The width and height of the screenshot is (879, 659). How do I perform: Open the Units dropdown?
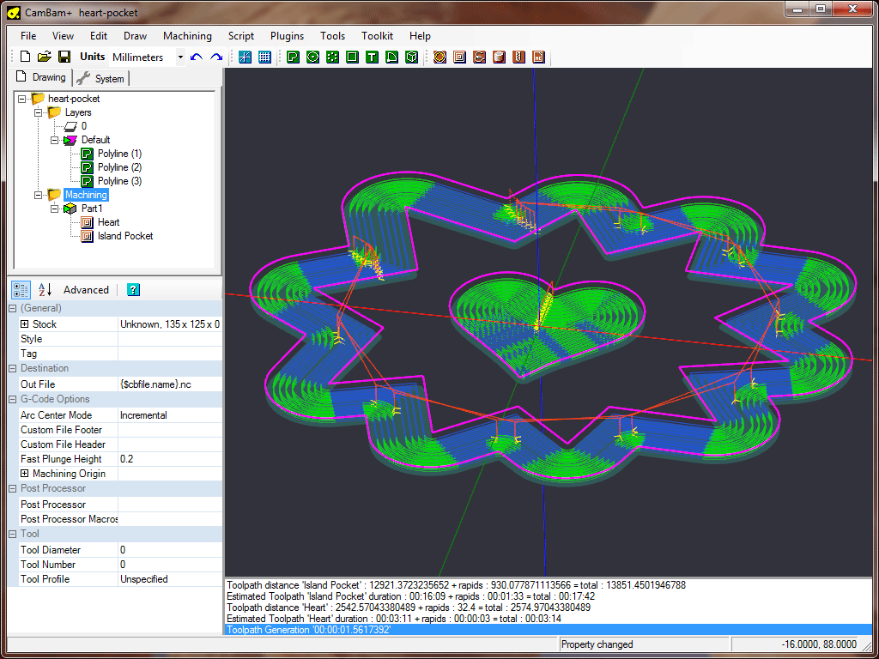[x=180, y=57]
